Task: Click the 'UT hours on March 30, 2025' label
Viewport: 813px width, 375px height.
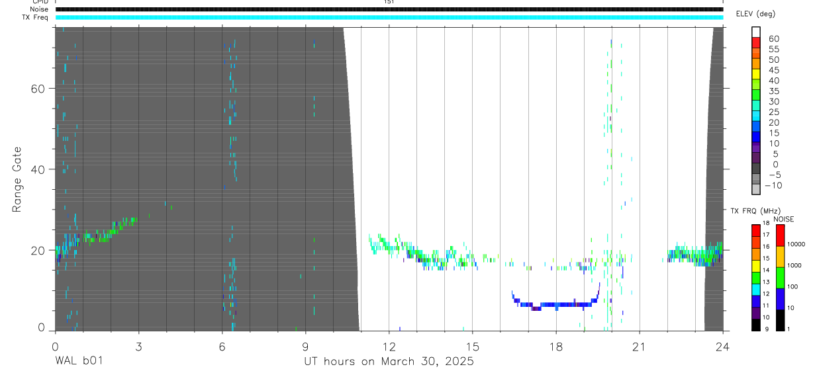Action: (x=389, y=362)
